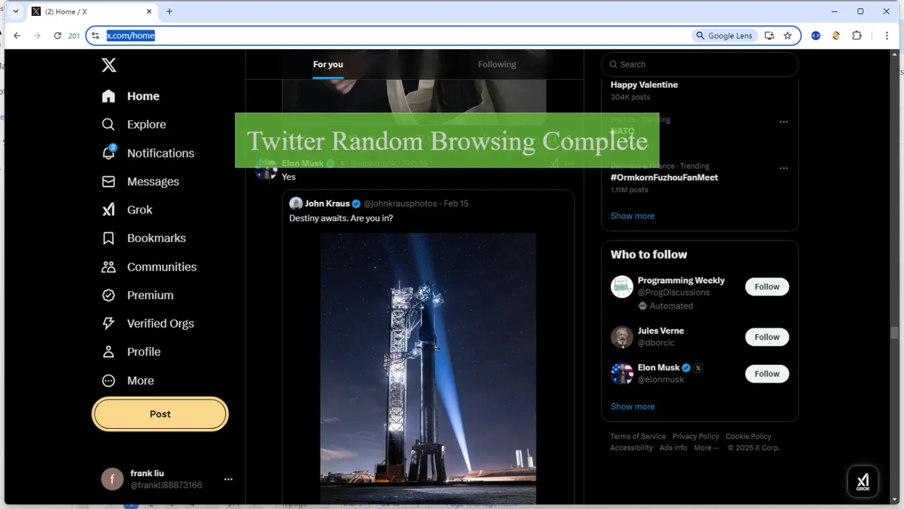Open the Privacy Policy link
This screenshot has width=904, height=509.
(x=696, y=437)
